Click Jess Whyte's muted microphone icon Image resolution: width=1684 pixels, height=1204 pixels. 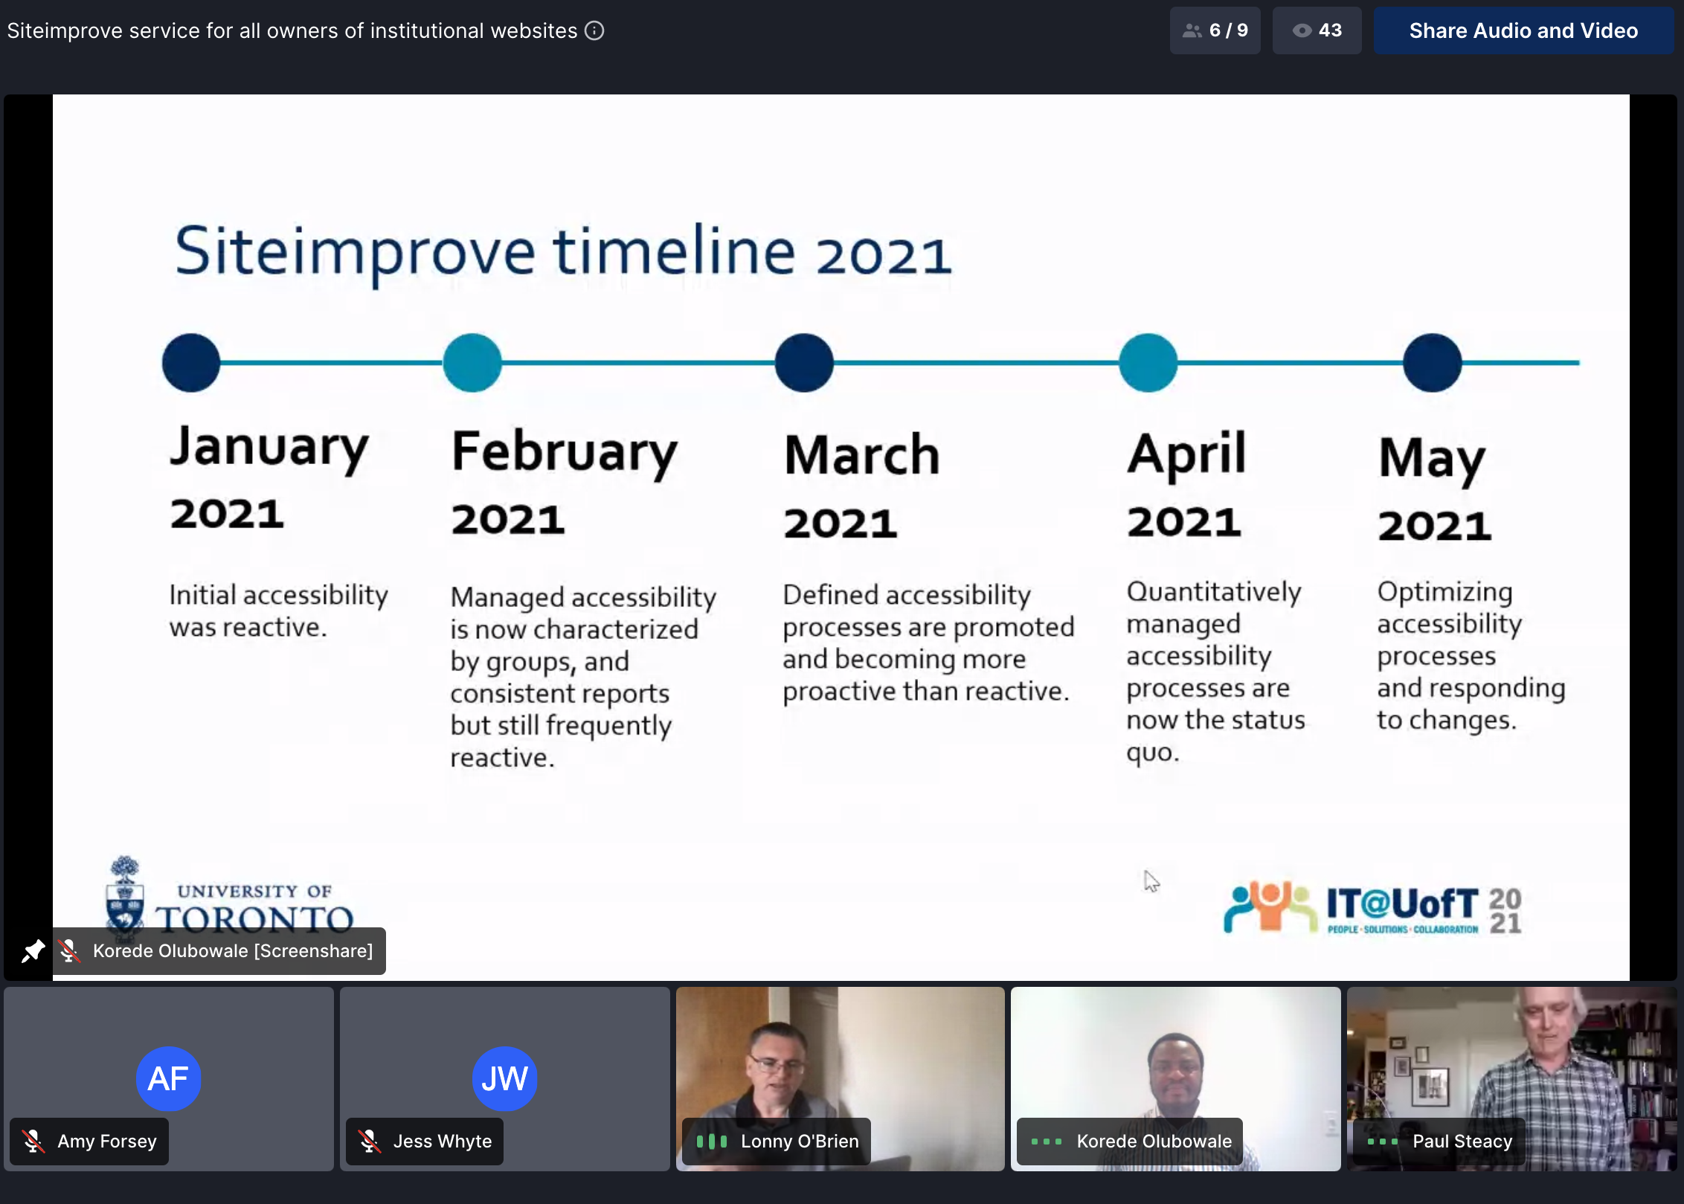tap(370, 1141)
